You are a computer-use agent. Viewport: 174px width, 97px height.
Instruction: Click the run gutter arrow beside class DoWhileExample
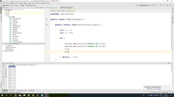pos(47,19)
